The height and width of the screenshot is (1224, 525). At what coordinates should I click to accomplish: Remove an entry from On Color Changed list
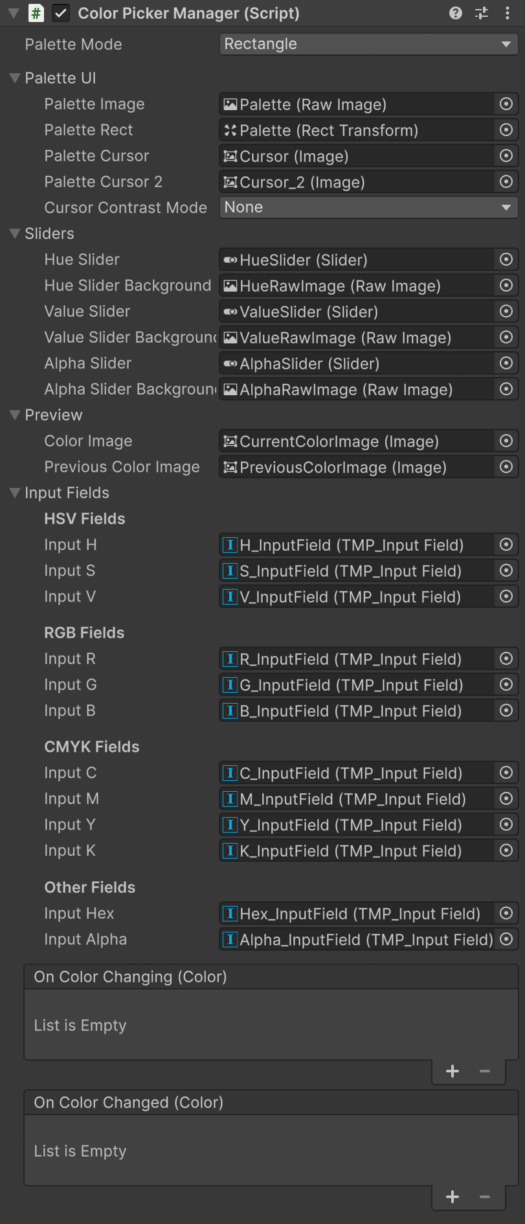point(484,1197)
